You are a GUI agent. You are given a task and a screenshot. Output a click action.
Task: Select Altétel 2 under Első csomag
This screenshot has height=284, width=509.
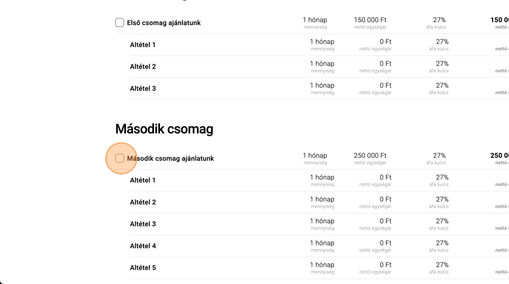point(143,67)
